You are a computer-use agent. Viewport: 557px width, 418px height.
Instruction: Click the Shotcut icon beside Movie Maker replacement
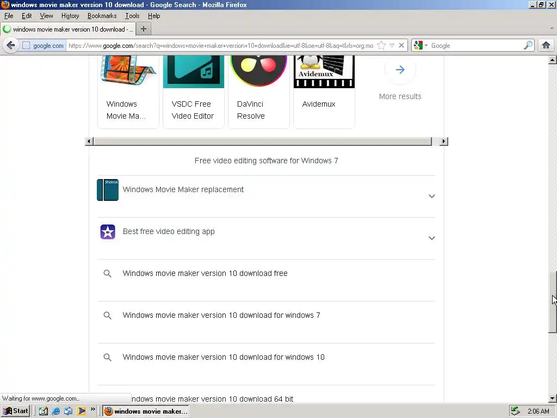click(108, 190)
